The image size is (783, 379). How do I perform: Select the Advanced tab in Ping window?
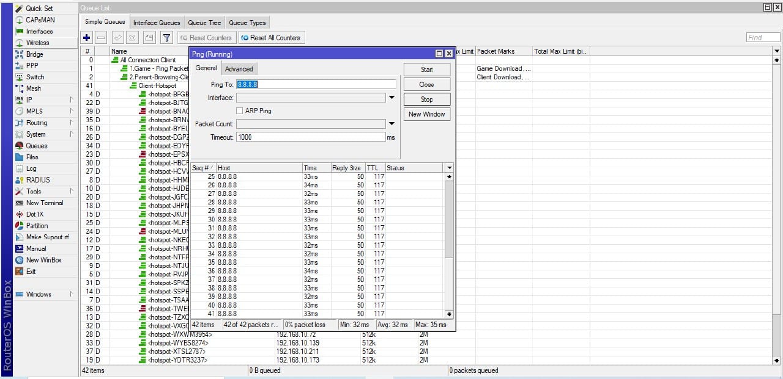click(239, 69)
